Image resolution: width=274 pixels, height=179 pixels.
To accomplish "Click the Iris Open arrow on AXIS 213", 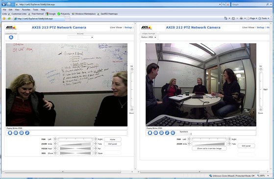I will (x=95, y=153).
